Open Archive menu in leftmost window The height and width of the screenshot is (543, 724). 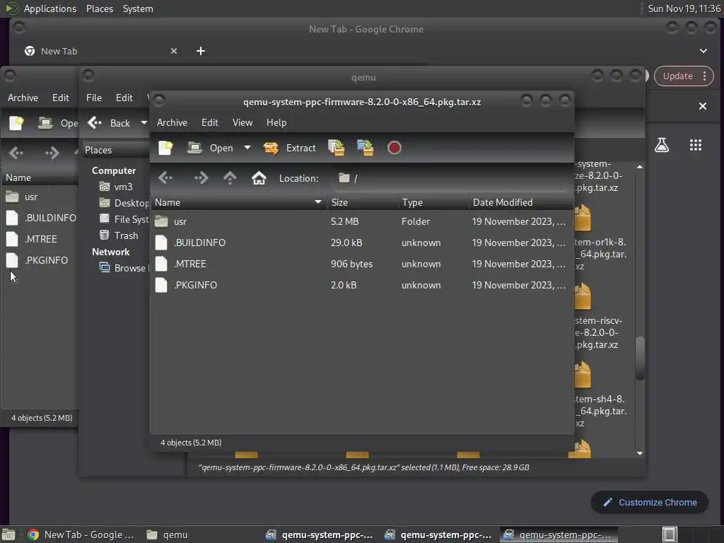pyautogui.click(x=23, y=98)
